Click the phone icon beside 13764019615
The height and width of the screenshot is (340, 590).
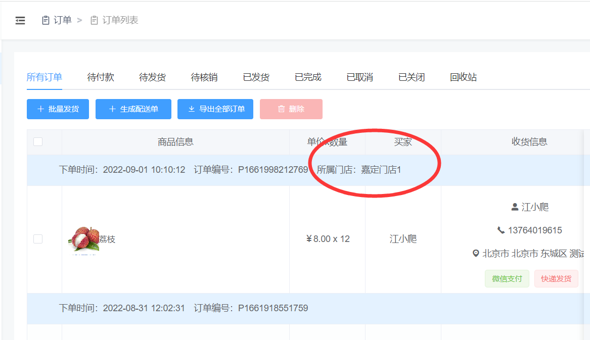click(501, 230)
